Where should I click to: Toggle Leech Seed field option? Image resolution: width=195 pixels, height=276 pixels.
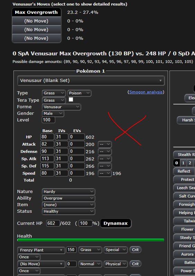point(184,188)
